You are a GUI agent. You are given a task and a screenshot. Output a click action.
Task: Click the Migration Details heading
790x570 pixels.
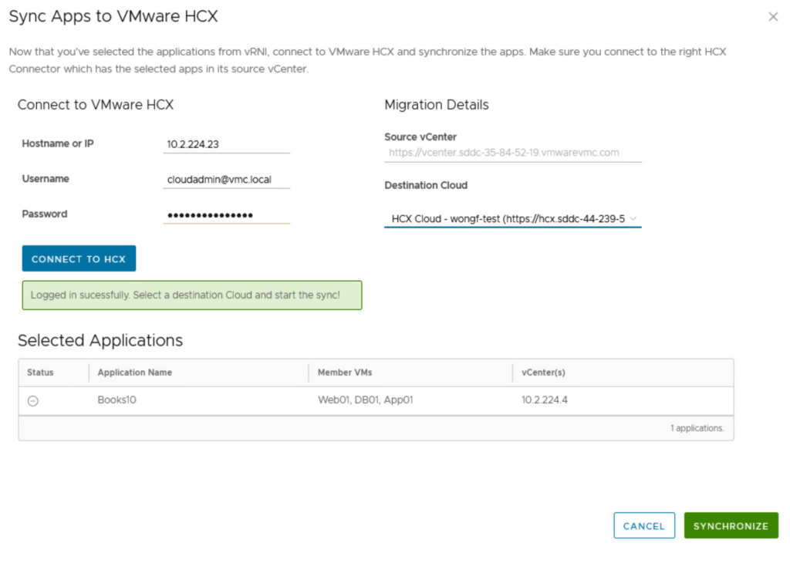click(x=437, y=105)
